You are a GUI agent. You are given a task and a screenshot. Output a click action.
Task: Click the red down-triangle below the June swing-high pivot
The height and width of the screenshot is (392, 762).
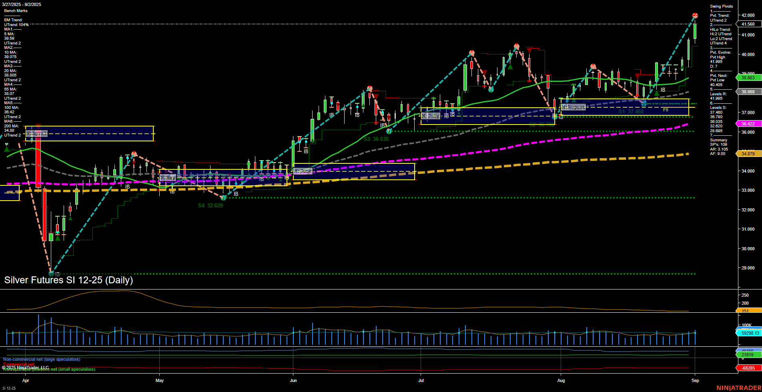point(375,96)
